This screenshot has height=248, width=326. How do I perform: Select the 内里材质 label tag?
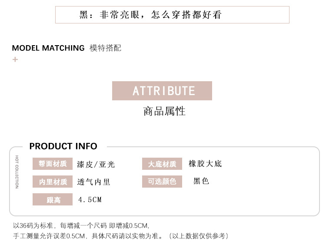point(53,182)
